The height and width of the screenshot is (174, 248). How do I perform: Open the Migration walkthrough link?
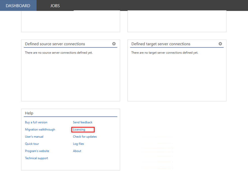click(40, 129)
